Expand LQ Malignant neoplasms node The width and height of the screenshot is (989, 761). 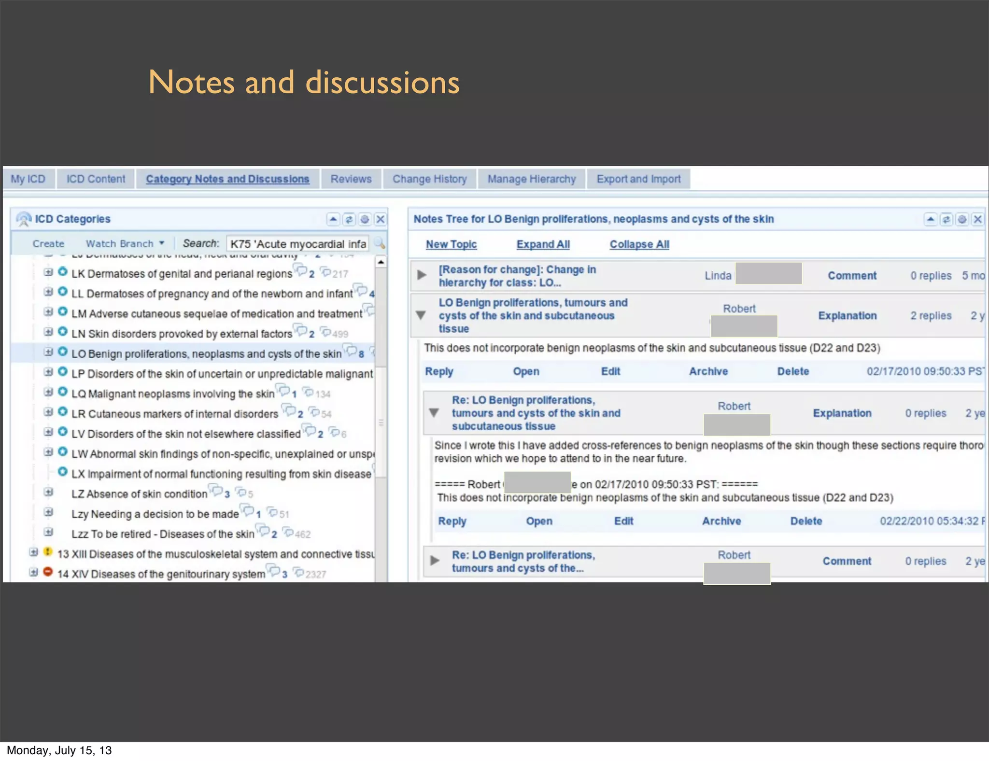pyautogui.click(x=48, y=392)
